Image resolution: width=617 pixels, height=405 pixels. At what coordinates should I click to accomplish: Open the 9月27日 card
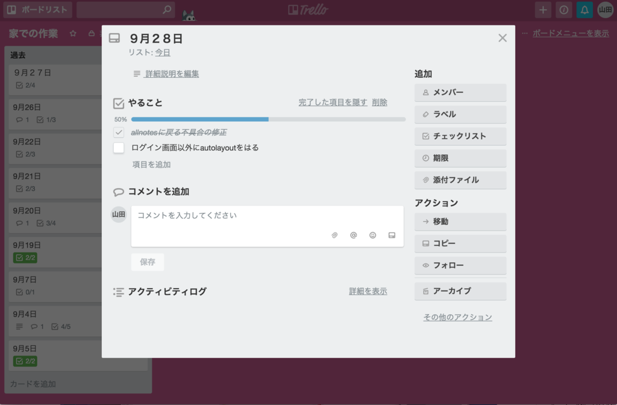pos(55,80)
